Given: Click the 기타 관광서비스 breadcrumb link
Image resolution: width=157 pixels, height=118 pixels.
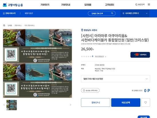Looking at the screenshot, I should [30, 25].
